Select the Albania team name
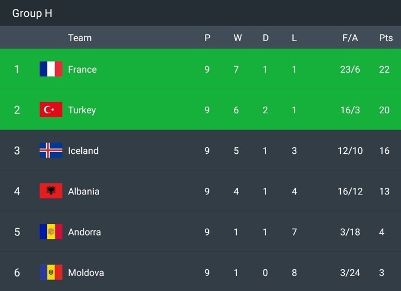Image resolution: width=401 pixels, height=291 pixels. point(84,191)
